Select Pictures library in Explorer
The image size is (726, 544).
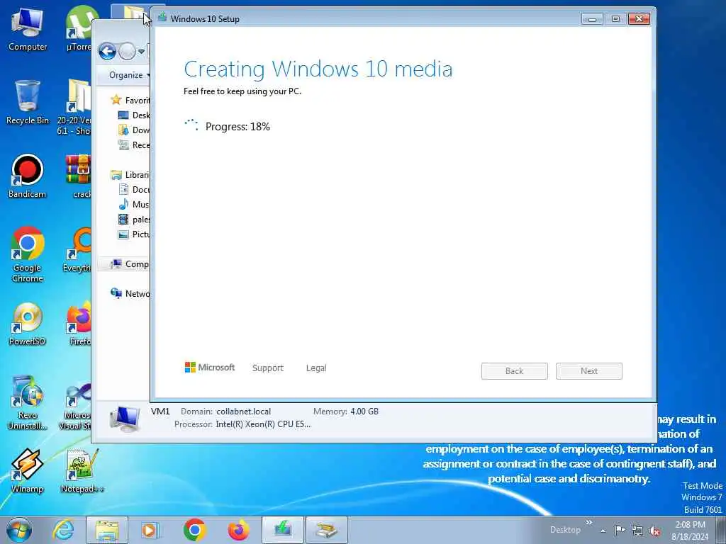tap(134, 234)
